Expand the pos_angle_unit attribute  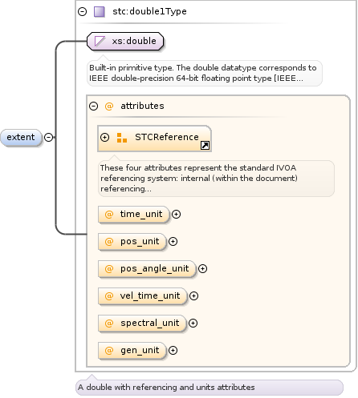tap(202, 269)
